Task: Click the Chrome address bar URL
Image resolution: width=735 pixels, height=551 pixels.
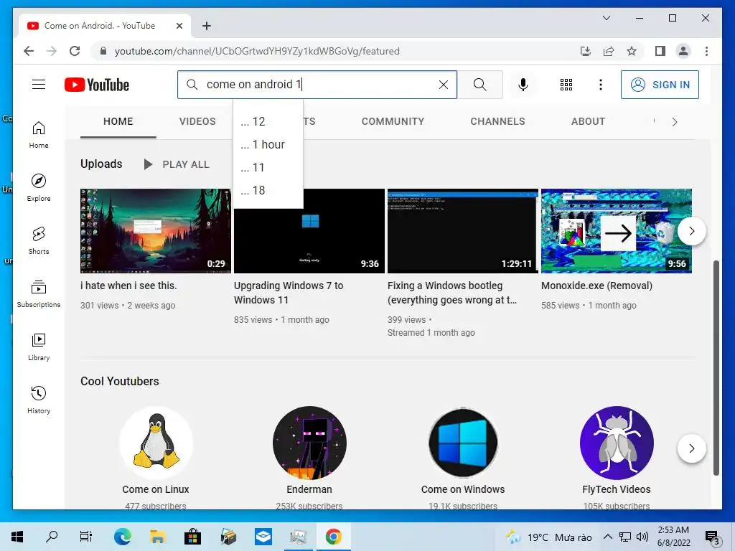Action: 257,51
